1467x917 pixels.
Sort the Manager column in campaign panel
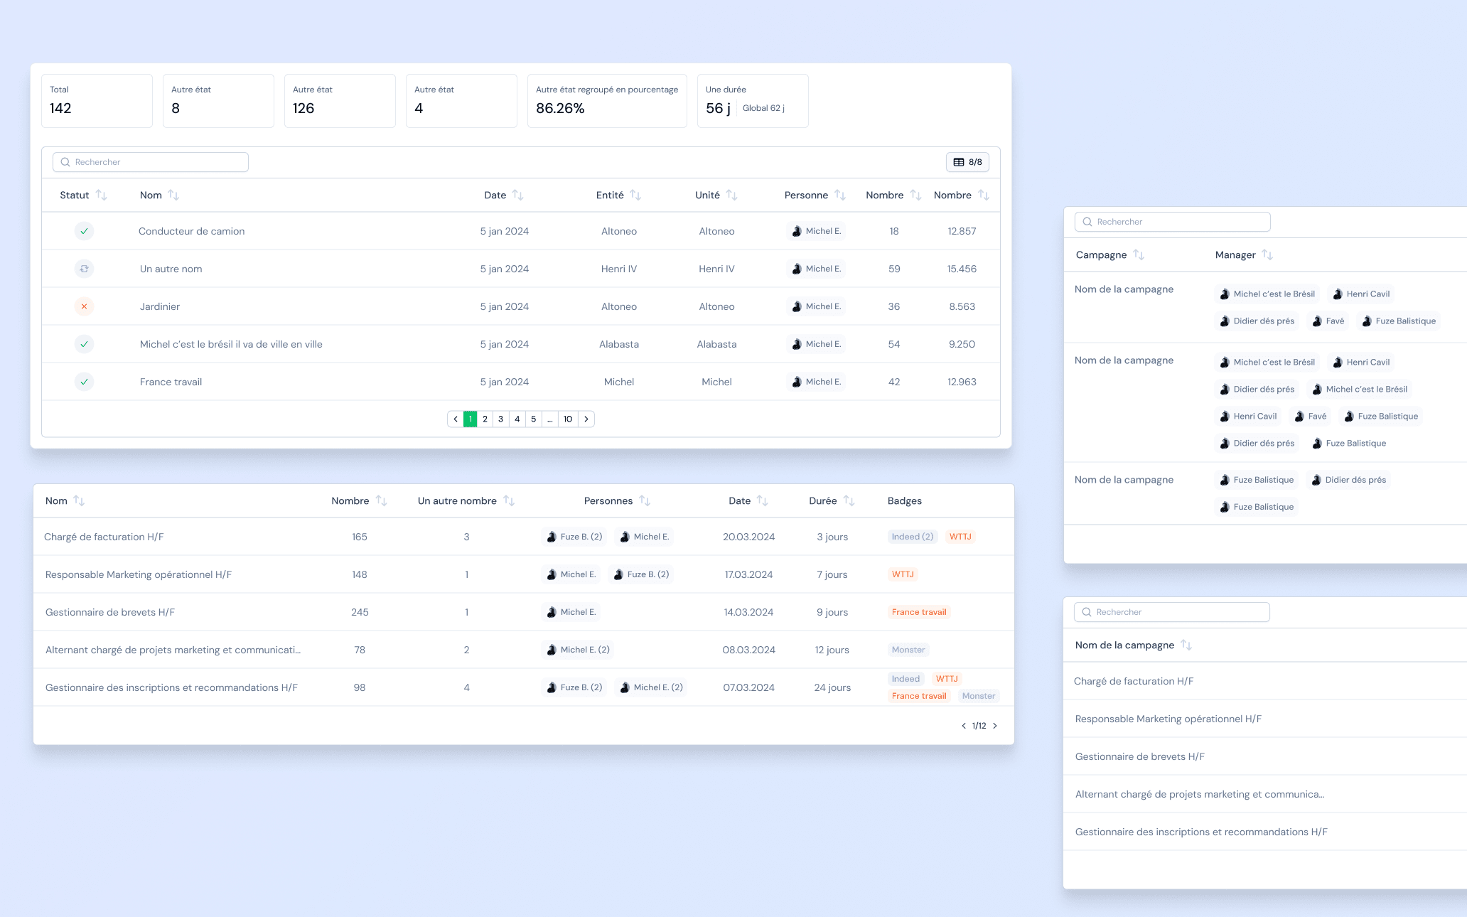click(x=1267, y=254)
